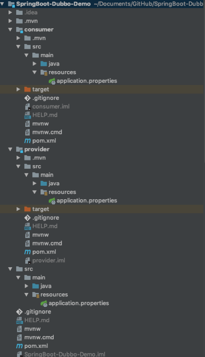Image resolution: width=205 pixels, height=357 pixels.
Task: Select provider mvnw.cmd file
Action: [47, 243]
